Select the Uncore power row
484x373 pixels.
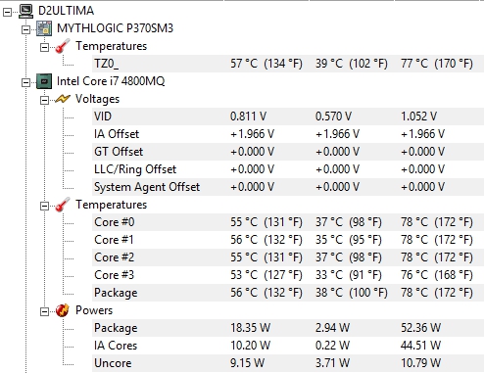coord(288,363)
